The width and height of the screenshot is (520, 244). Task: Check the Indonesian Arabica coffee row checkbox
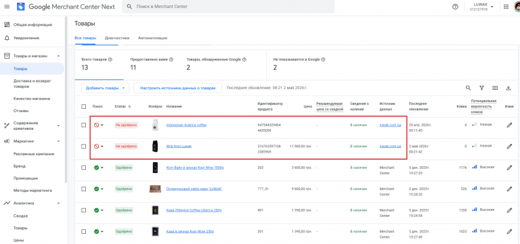point(83,125)
